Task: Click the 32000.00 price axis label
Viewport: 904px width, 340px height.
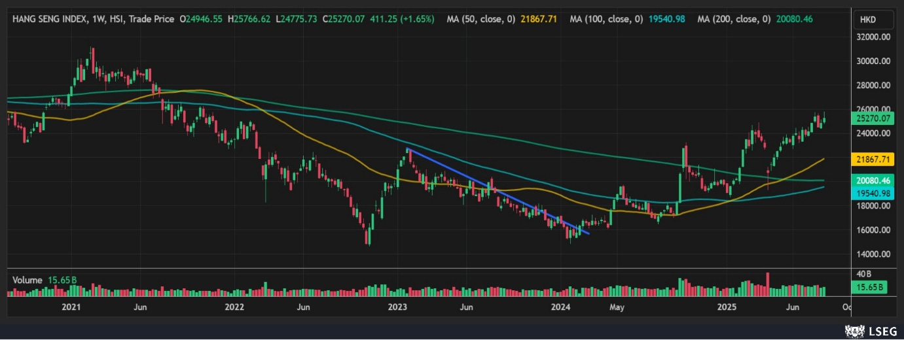Action: pos(874,37)
